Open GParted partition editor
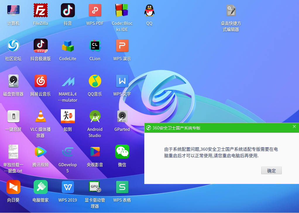 (122, 116)
